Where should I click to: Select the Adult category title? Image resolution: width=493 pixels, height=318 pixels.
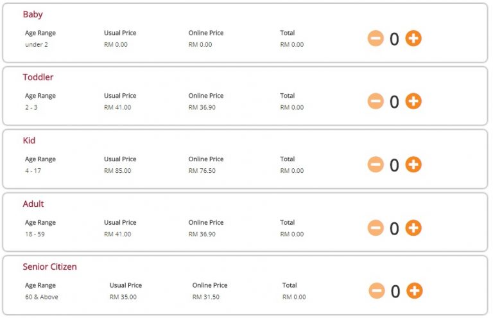33,204
